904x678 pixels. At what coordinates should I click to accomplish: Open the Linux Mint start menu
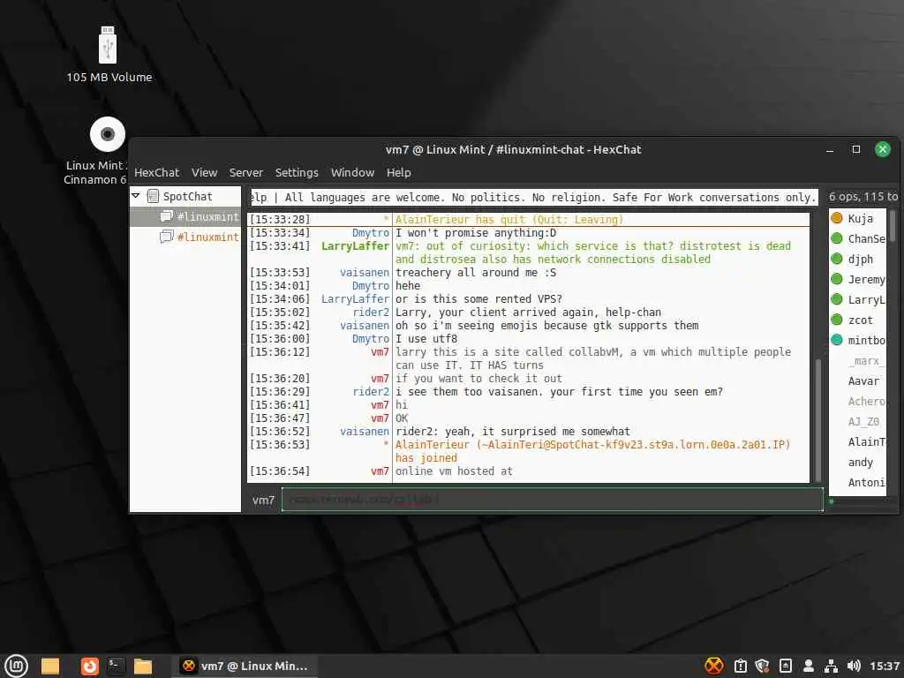point(16,666)
